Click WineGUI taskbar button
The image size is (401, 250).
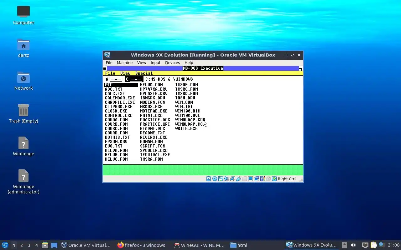pyautogui.click(x=199, y=245)
